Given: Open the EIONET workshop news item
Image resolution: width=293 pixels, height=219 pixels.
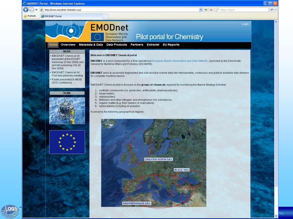Looking at the screenshot, I should tap(68, 62).
